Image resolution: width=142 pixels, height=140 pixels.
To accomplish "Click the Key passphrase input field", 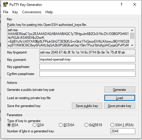I will (87, 67).
